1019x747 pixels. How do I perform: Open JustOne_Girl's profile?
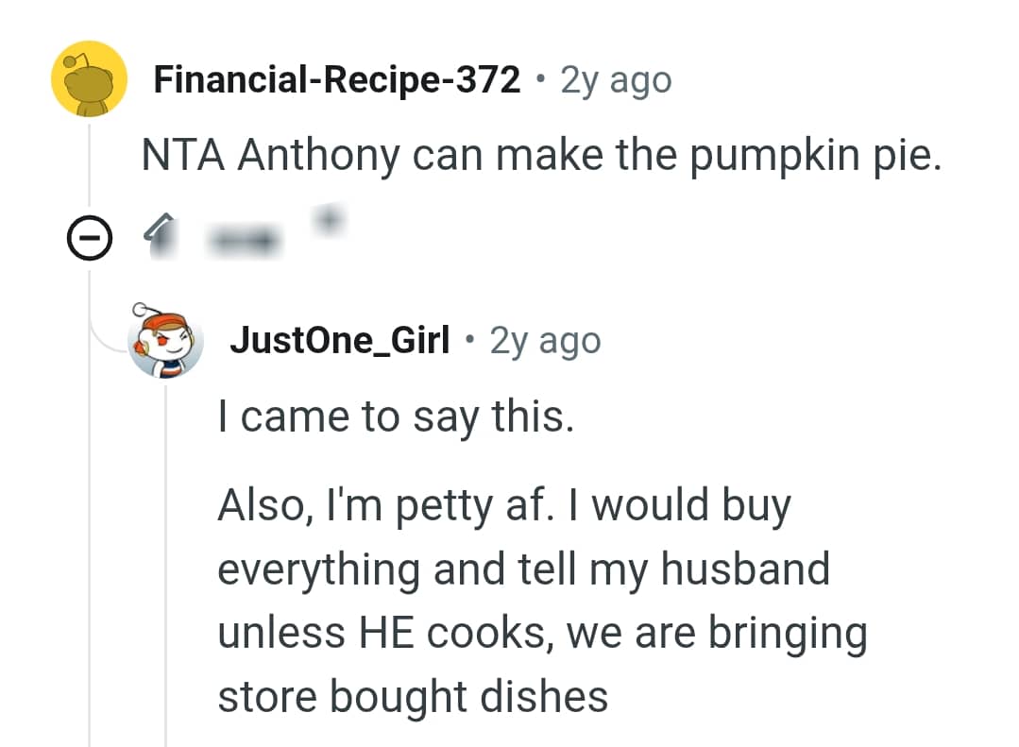pos(341,341)
